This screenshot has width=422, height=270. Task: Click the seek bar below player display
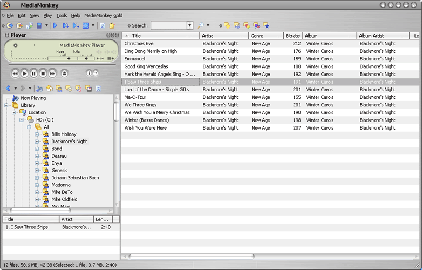62,65
